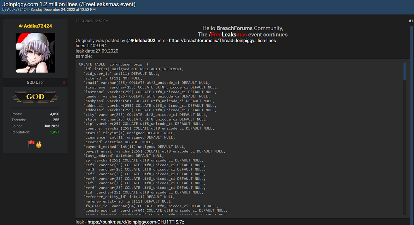Click the Posts count 4,056
Viewport: 414px width, 225px height.
tap(55, 114)
